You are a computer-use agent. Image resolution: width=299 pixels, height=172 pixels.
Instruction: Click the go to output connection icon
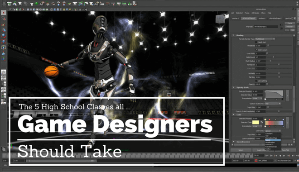(281, 28)
